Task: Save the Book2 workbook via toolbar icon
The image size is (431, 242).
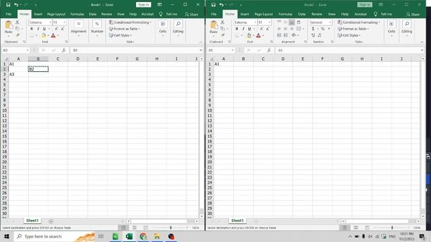Action: click(213, 5)
